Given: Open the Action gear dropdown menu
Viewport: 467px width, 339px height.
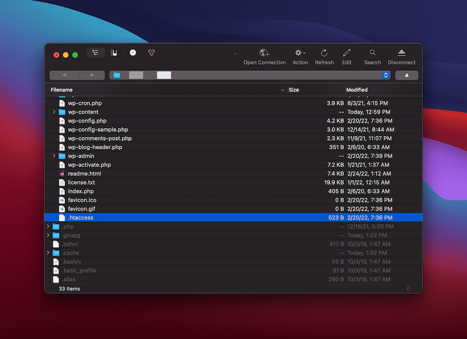Looking at the screenshot, I should [x=300, y=53].
